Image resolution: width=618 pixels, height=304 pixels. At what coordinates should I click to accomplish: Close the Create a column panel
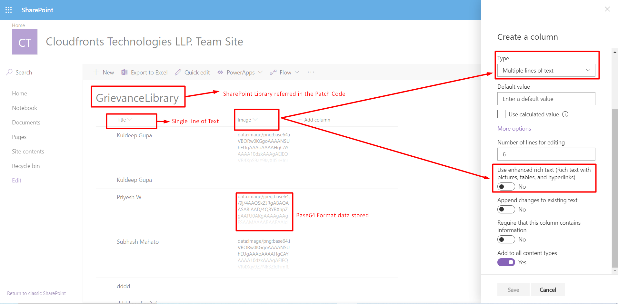607,9
